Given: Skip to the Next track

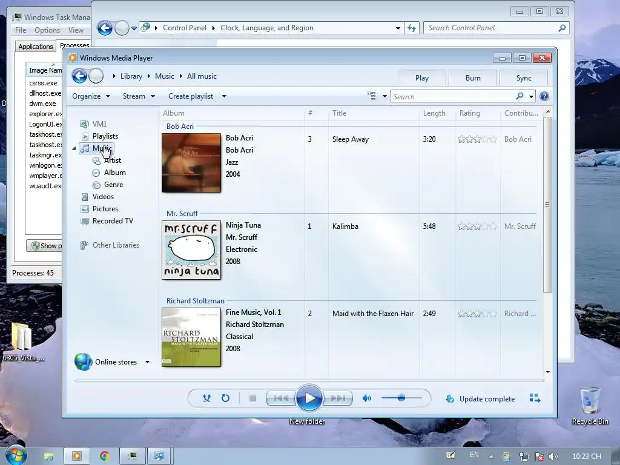Looking at the screenshot, I should coord(337,398).
